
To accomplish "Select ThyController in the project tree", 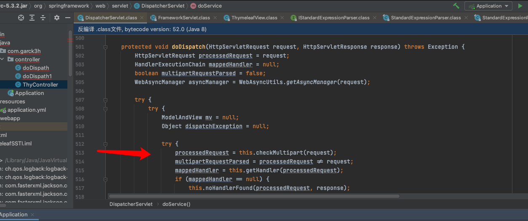I will click(40, 84).
